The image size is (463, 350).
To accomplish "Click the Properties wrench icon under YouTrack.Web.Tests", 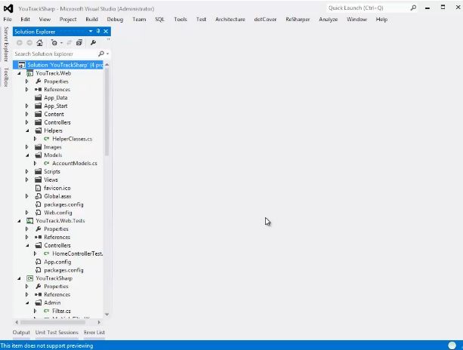I will 38,229.
